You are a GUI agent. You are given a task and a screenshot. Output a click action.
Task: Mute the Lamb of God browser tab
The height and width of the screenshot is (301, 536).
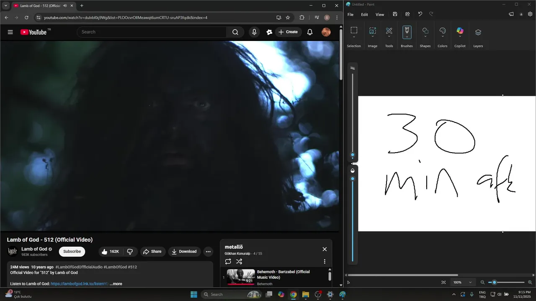click(65, 6)
